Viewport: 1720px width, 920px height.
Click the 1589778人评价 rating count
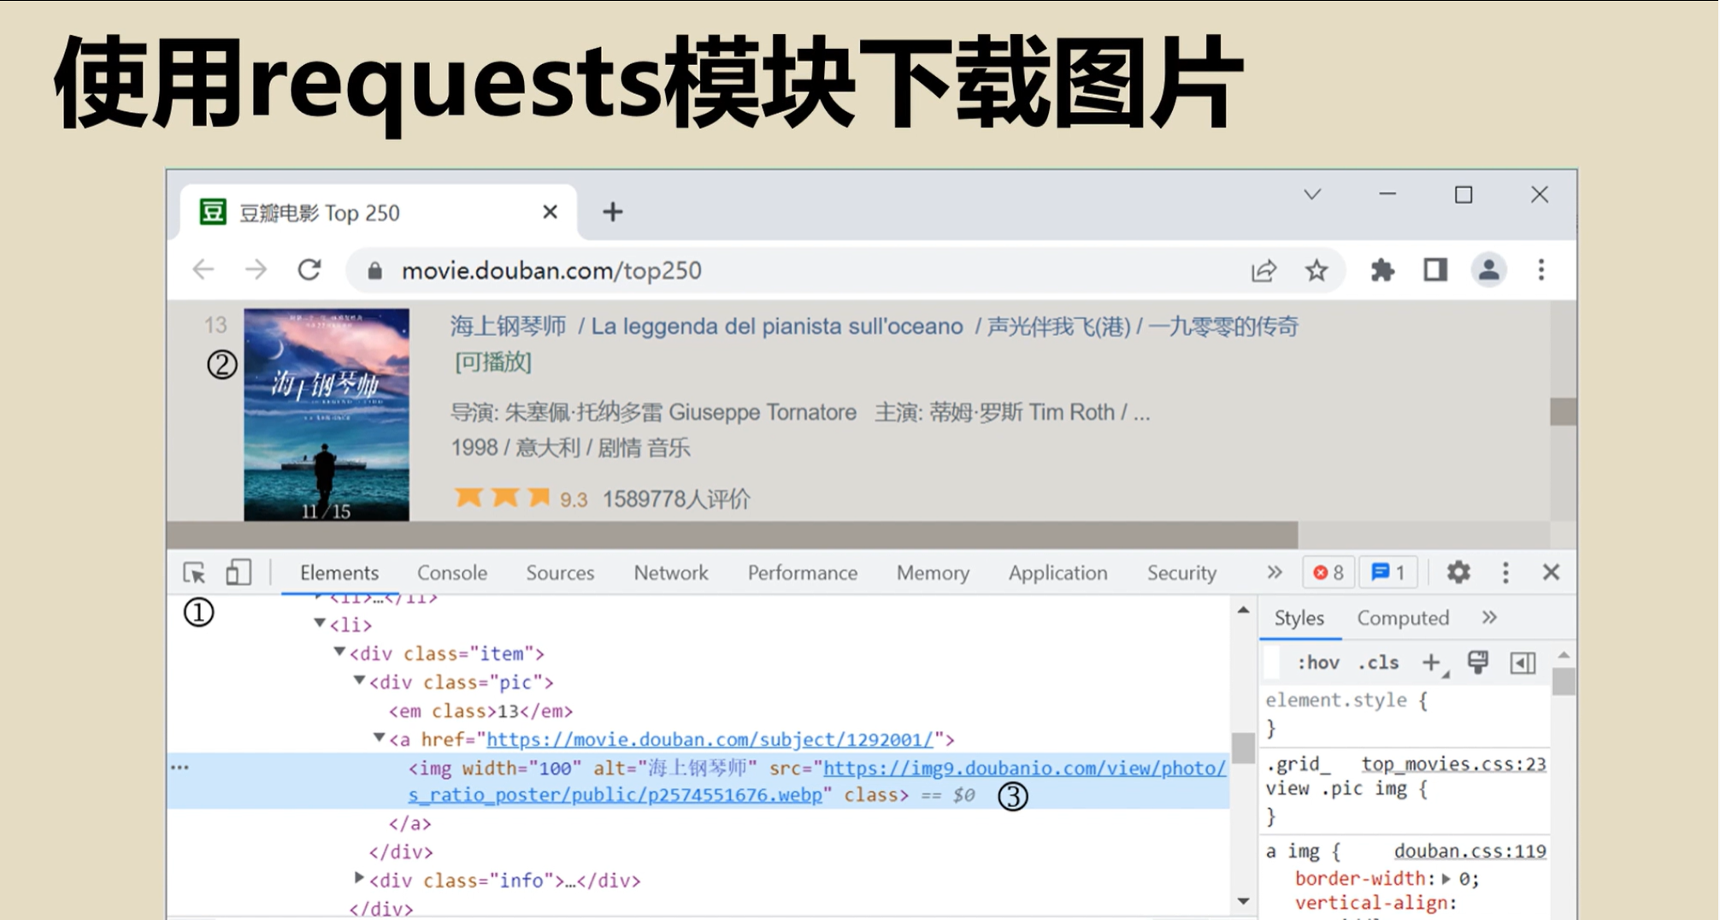[676, 499]
